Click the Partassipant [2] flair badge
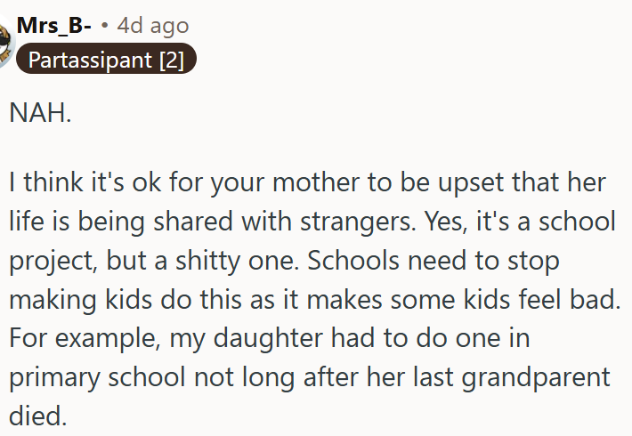 tap(106, 61)
